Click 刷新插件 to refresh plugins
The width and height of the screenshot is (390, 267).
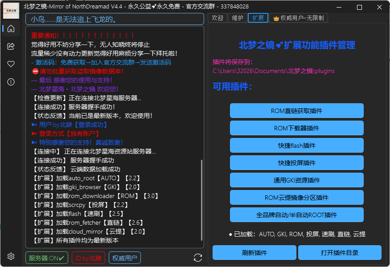255,252
